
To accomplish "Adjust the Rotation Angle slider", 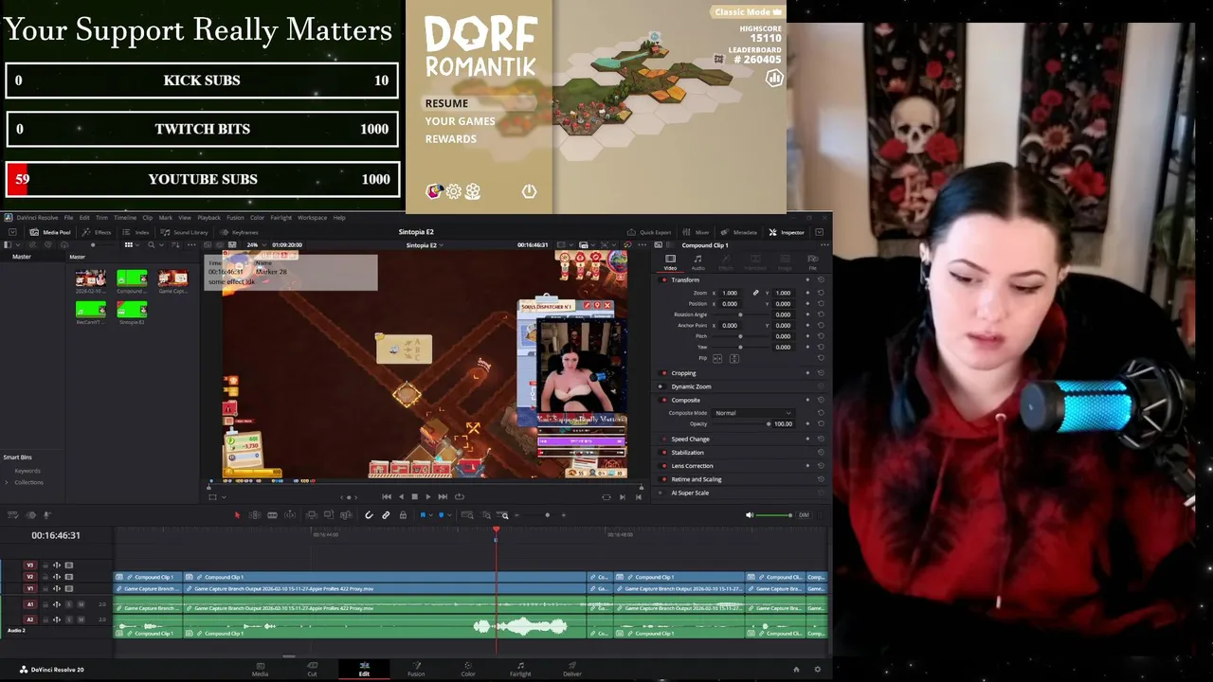I will pos(740,314).
